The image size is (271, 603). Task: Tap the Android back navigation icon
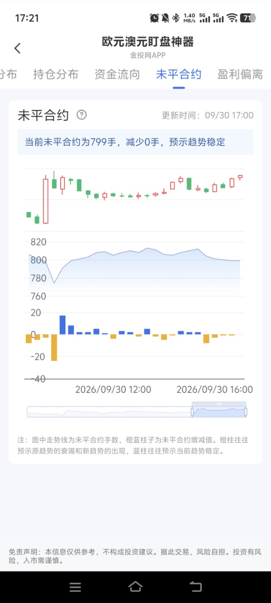(196, 587)
